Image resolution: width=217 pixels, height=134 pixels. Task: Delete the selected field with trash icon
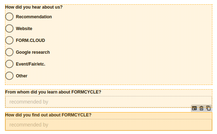[x=202, y=108]
